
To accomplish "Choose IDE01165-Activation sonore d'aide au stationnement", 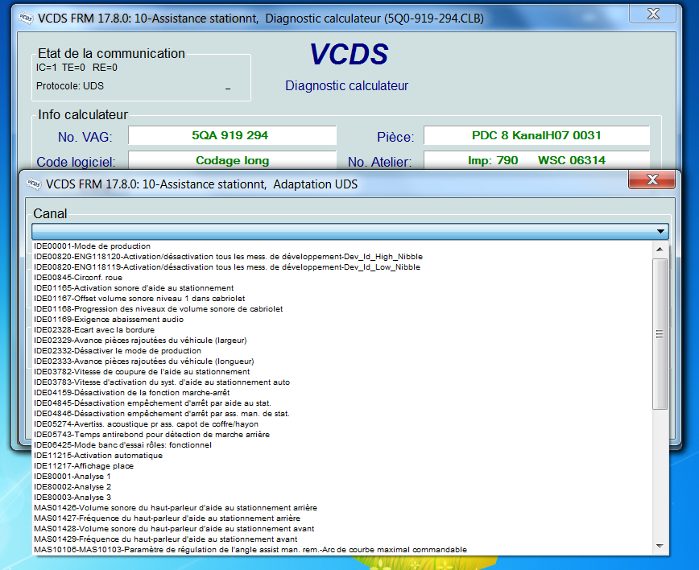I will pyautogui.click(x=134, y=288).
